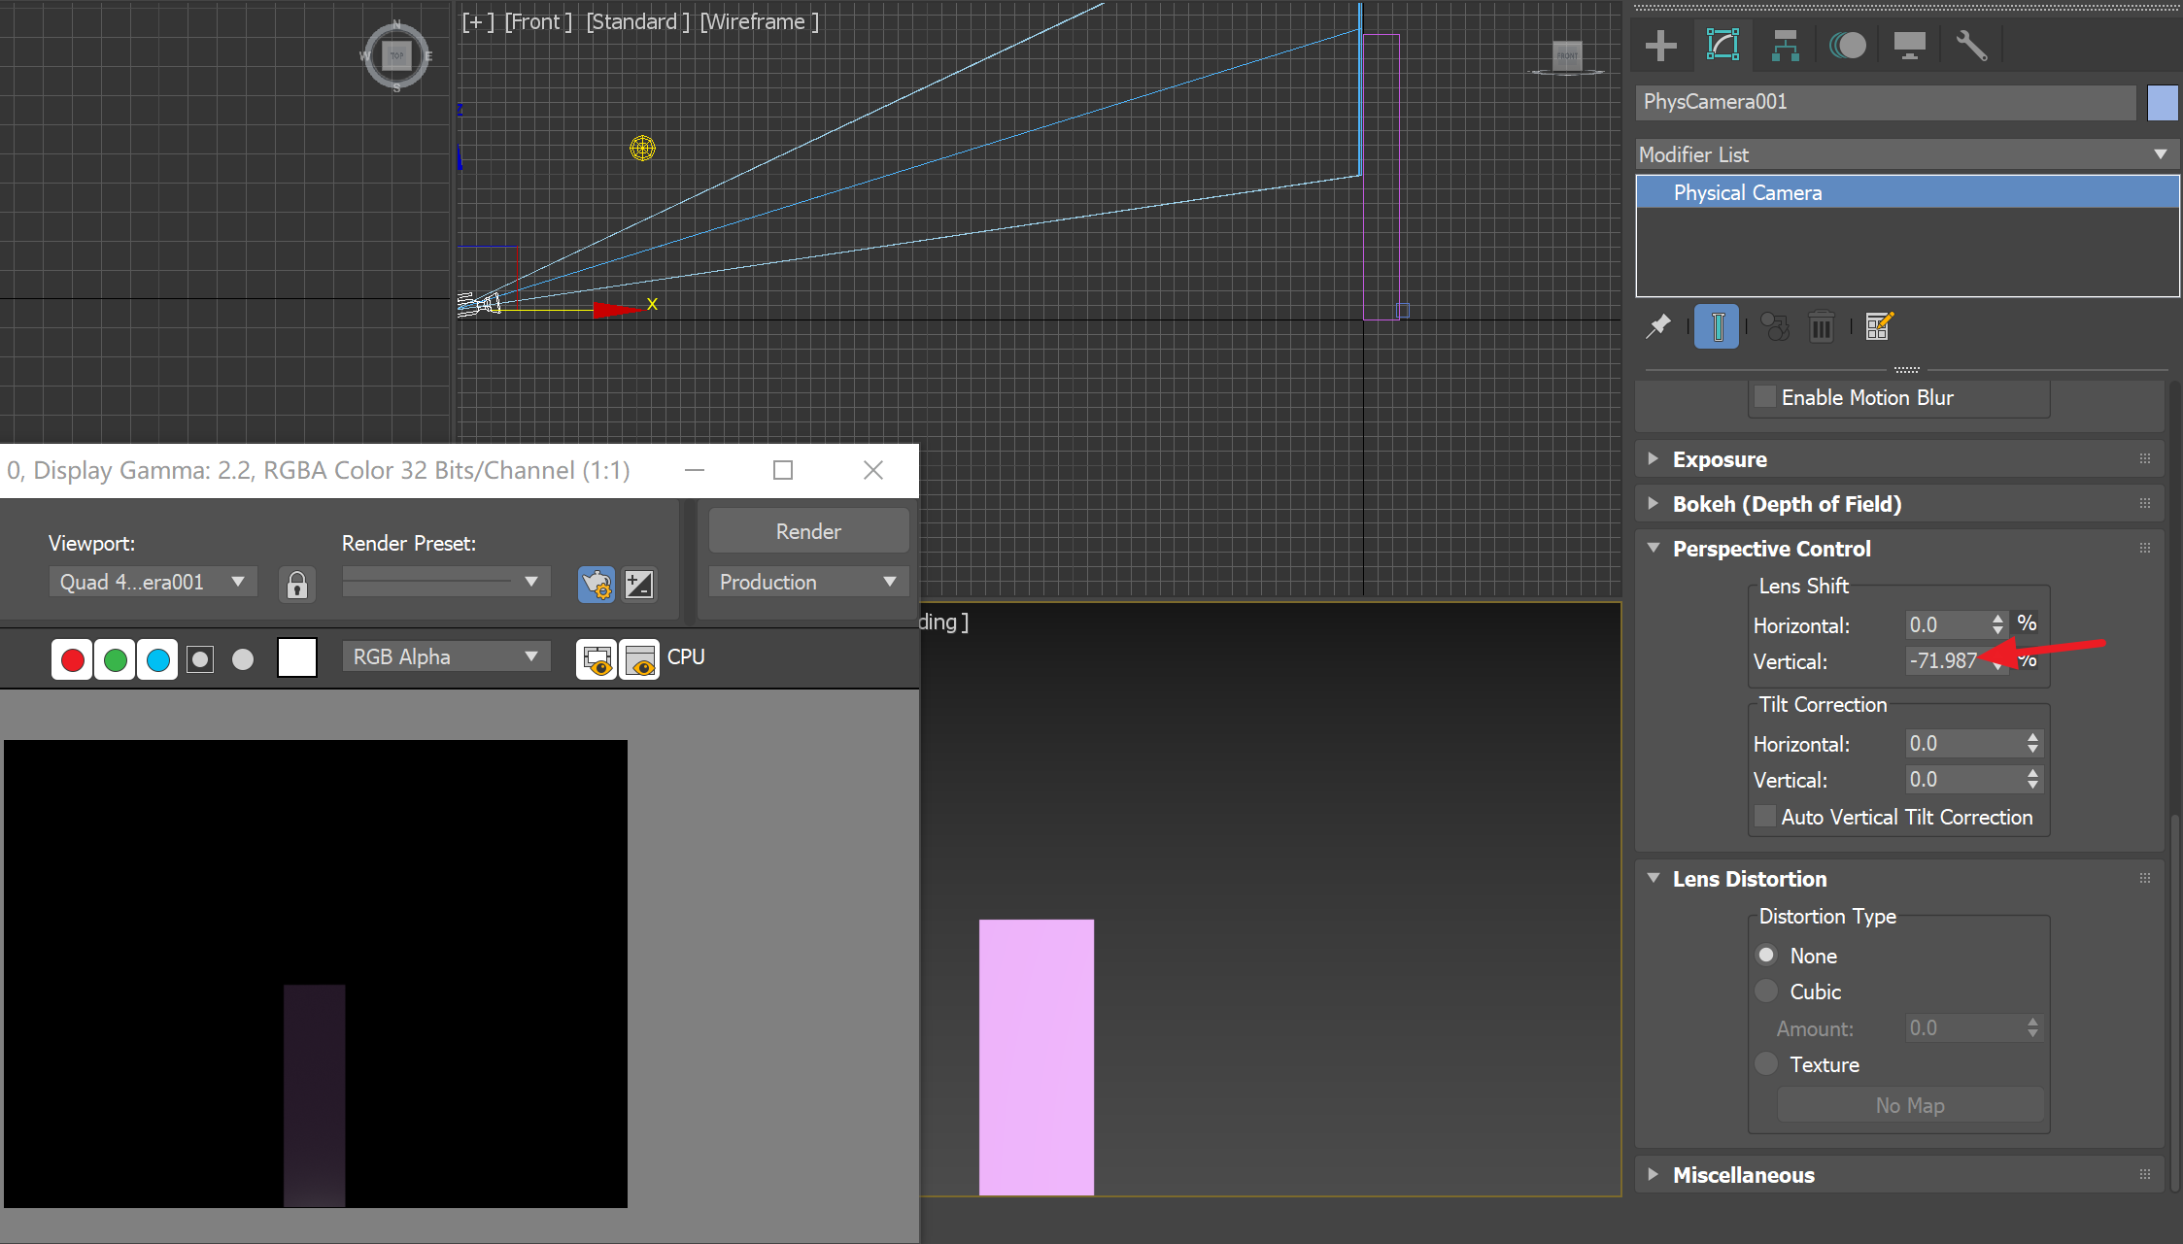2183x1244 pixels.
Task: Toggle the red channel display
Action: [x=72, y=660]
